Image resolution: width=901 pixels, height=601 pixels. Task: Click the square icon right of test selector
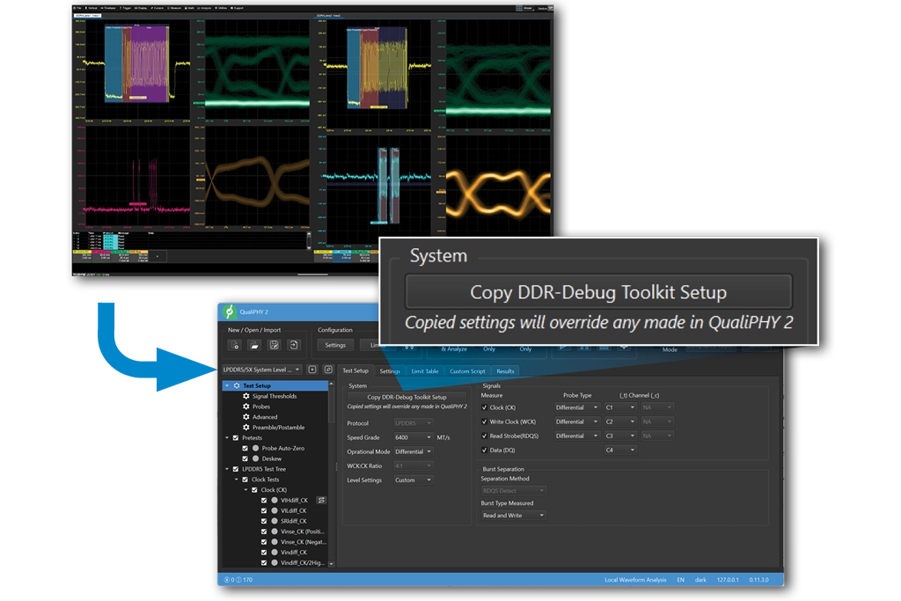tap(312, 370)
